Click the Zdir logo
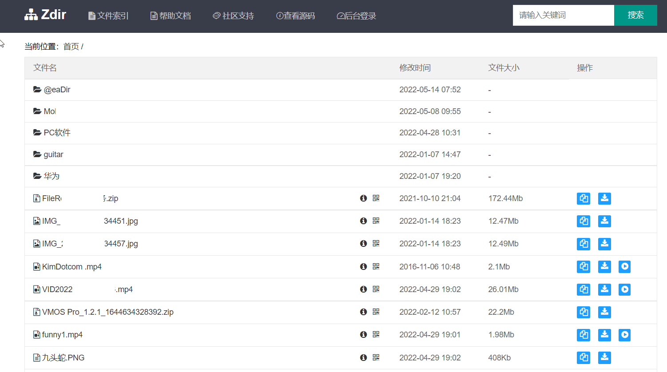The image size is (667, 372). point(45,15)
